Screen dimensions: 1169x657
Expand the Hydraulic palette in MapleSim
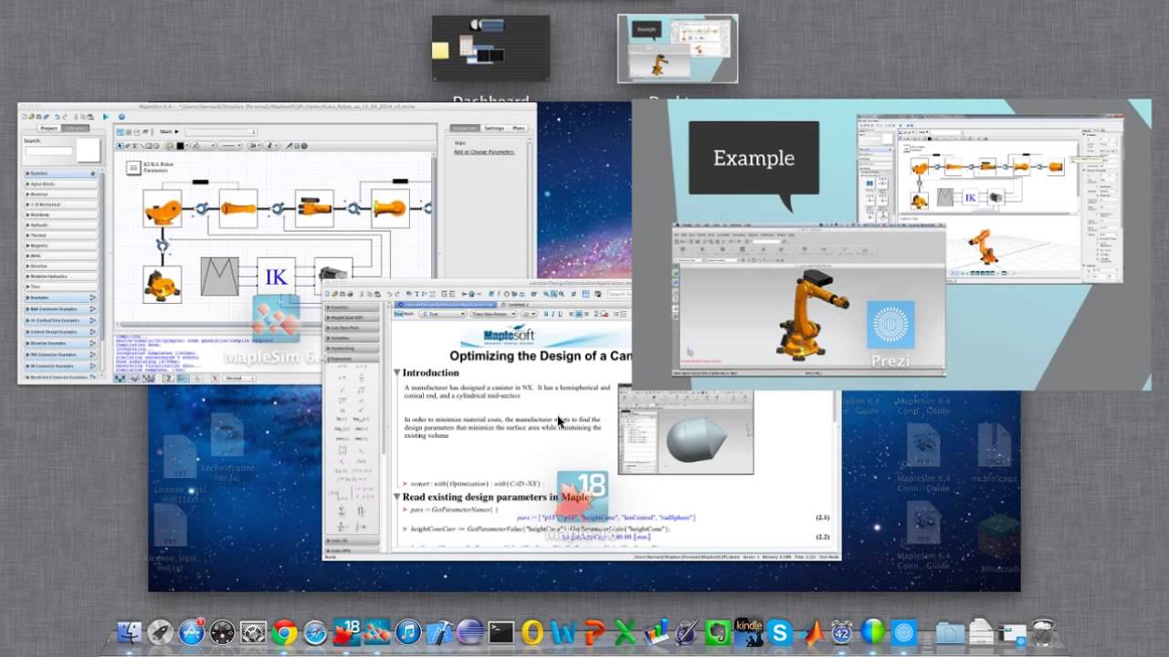pos(60,224)
